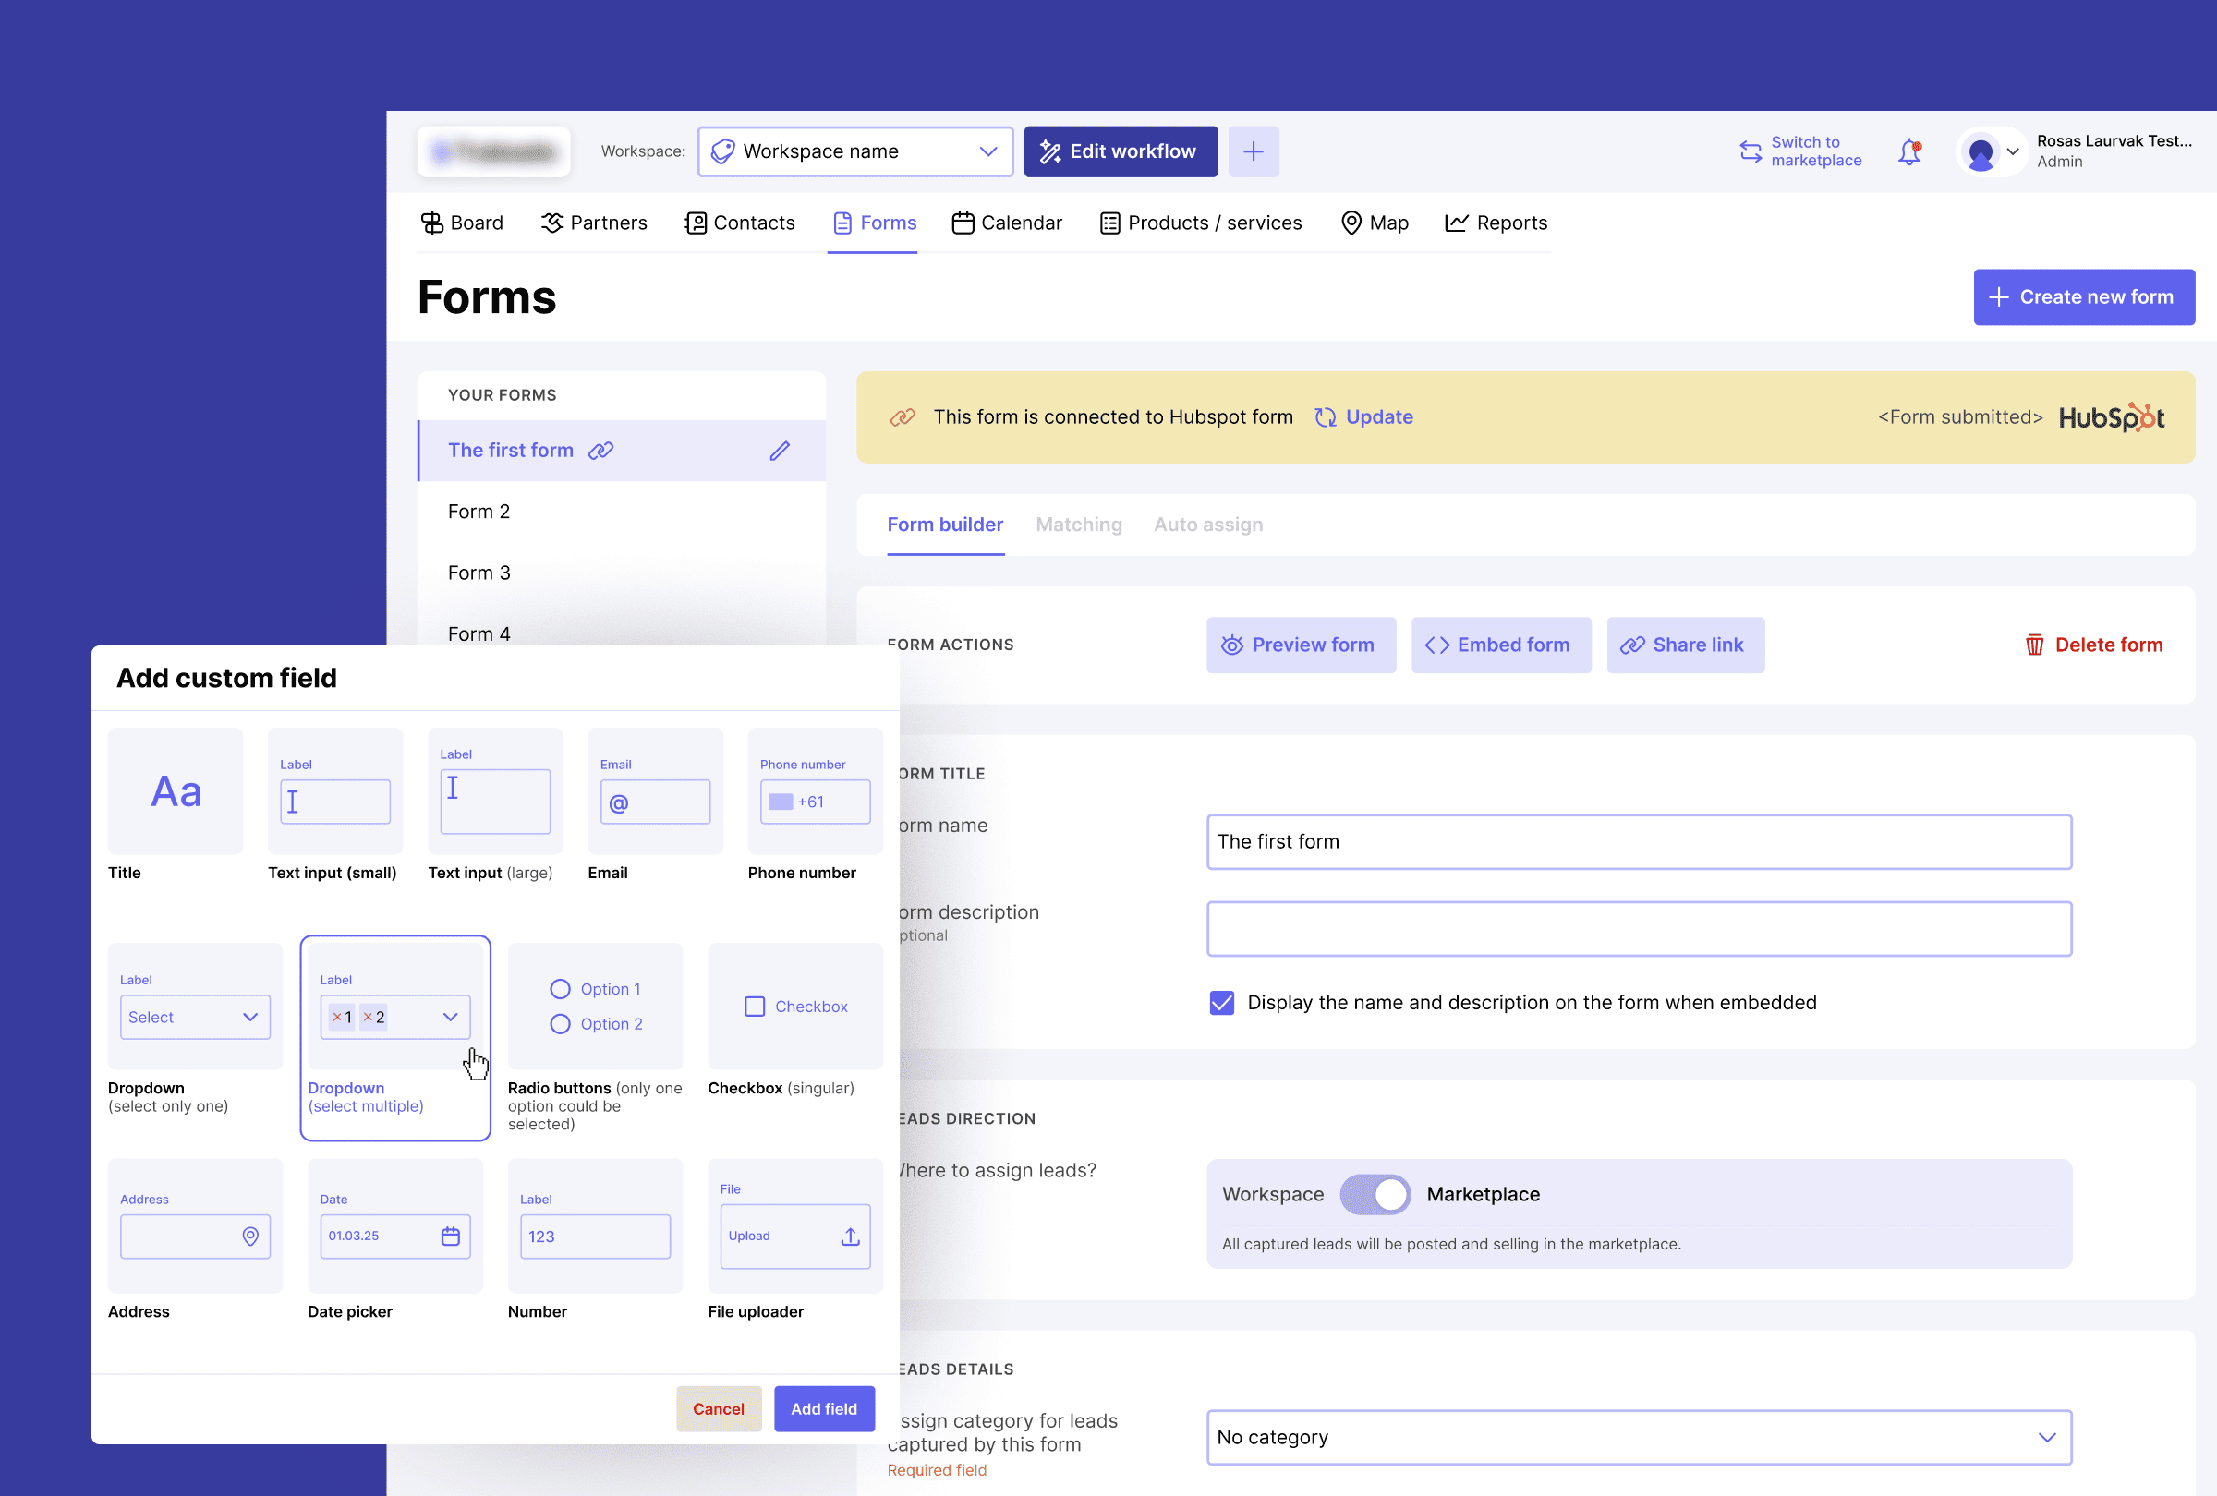This screenshot has height=1496, width=2217.
Task: Click the Form description input field
Action: [1638, 929]
